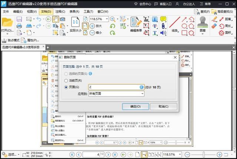The height and width of the screenshot is (159, 237).
Task: Add a sticky note comment
Action: [163, 19]
